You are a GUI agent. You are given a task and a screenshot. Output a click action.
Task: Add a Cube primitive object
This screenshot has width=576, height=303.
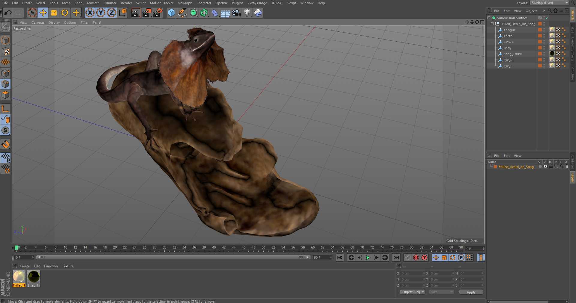pos(171,13)
